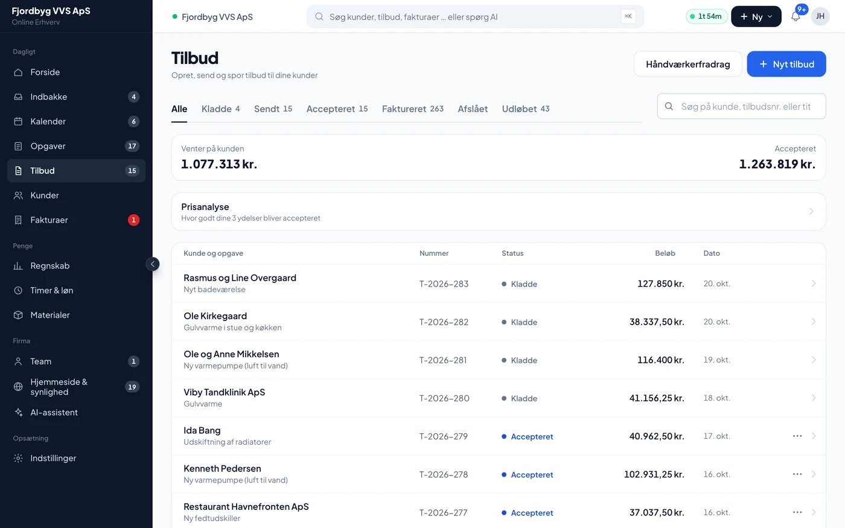Click the Opgaver tasks icon
Image resolution: width=845 pixels, height=528 pixels.
click(18, 146)
